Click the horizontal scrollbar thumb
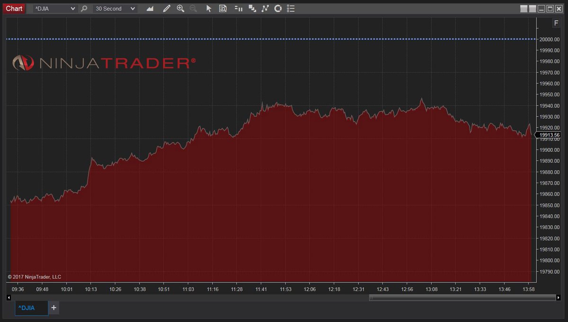The height and width of the screenshot is (322, 568). [462, 297]
